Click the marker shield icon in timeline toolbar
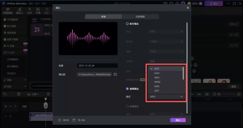 tap(48, 94)
